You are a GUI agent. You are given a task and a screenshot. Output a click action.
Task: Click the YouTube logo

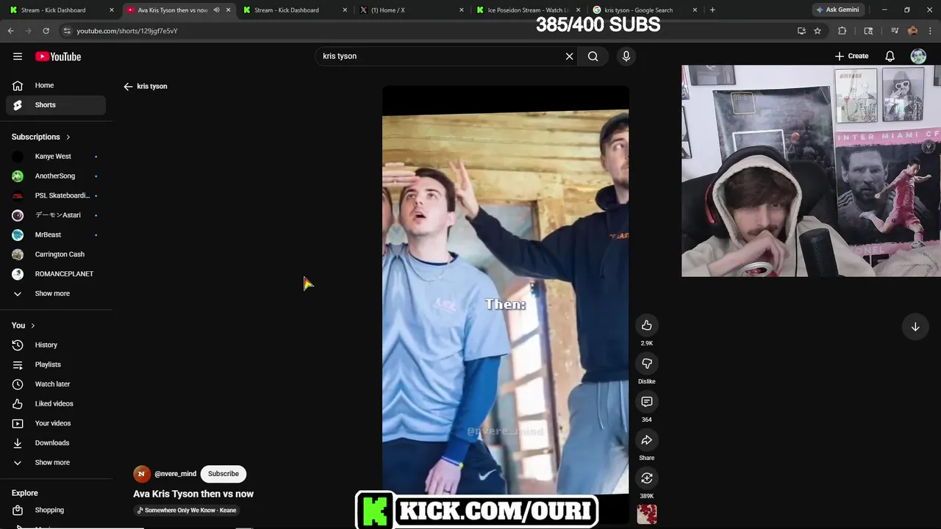[58, 57]
